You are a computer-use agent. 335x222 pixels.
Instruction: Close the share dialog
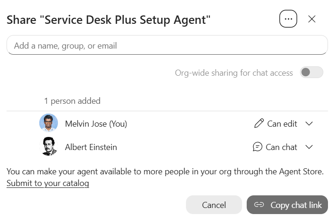pos(312,19)
